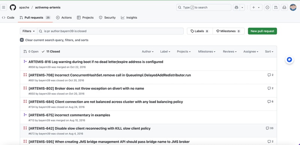
Task: Click the tag icon in Labels button
Action: click(x=192, y=31)
